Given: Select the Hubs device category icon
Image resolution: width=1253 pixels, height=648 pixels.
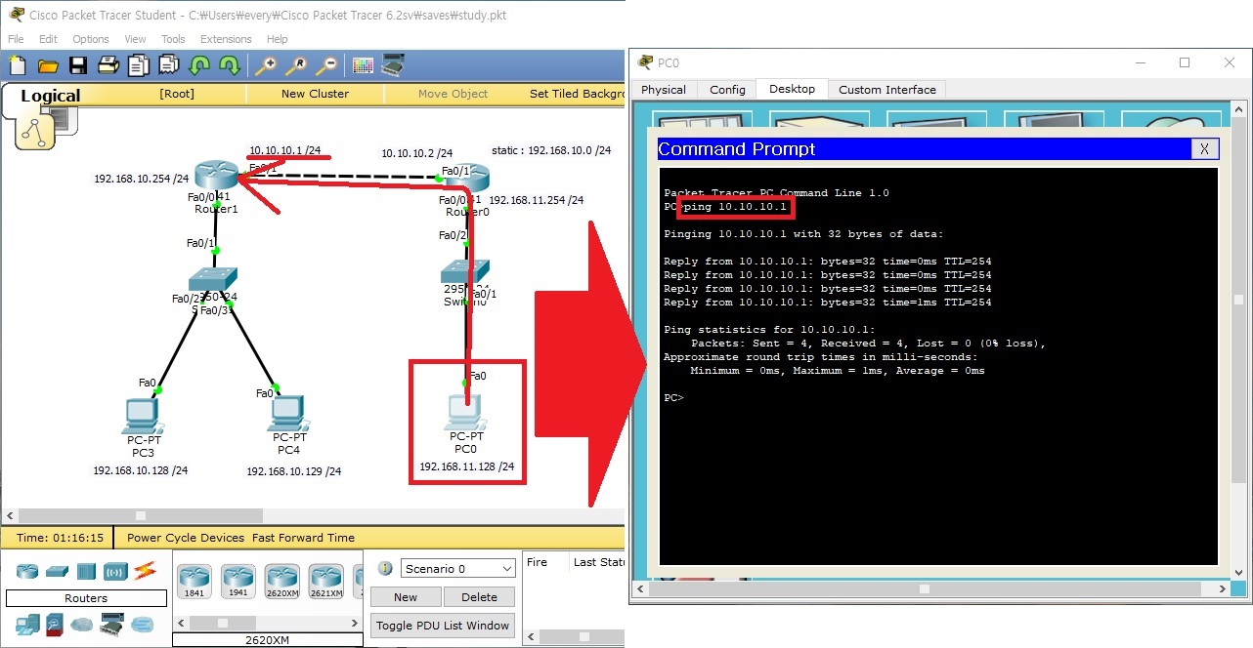Looking at the screenshot, I should click(86, 571).
